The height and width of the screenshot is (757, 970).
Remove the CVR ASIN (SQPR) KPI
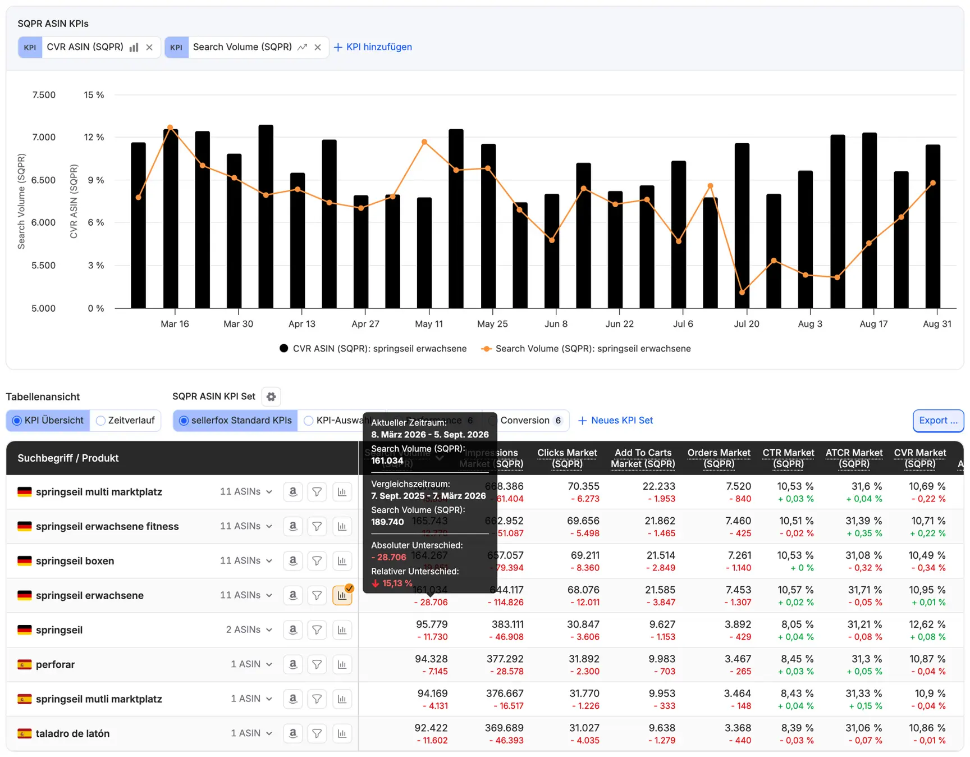tap(149, 47)
